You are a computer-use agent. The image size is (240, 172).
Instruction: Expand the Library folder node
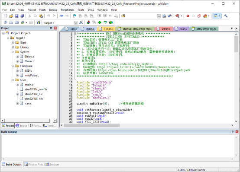(13, 48)
